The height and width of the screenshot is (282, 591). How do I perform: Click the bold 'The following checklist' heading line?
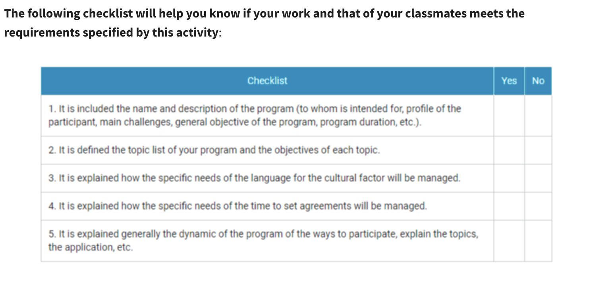pos(264,14)
